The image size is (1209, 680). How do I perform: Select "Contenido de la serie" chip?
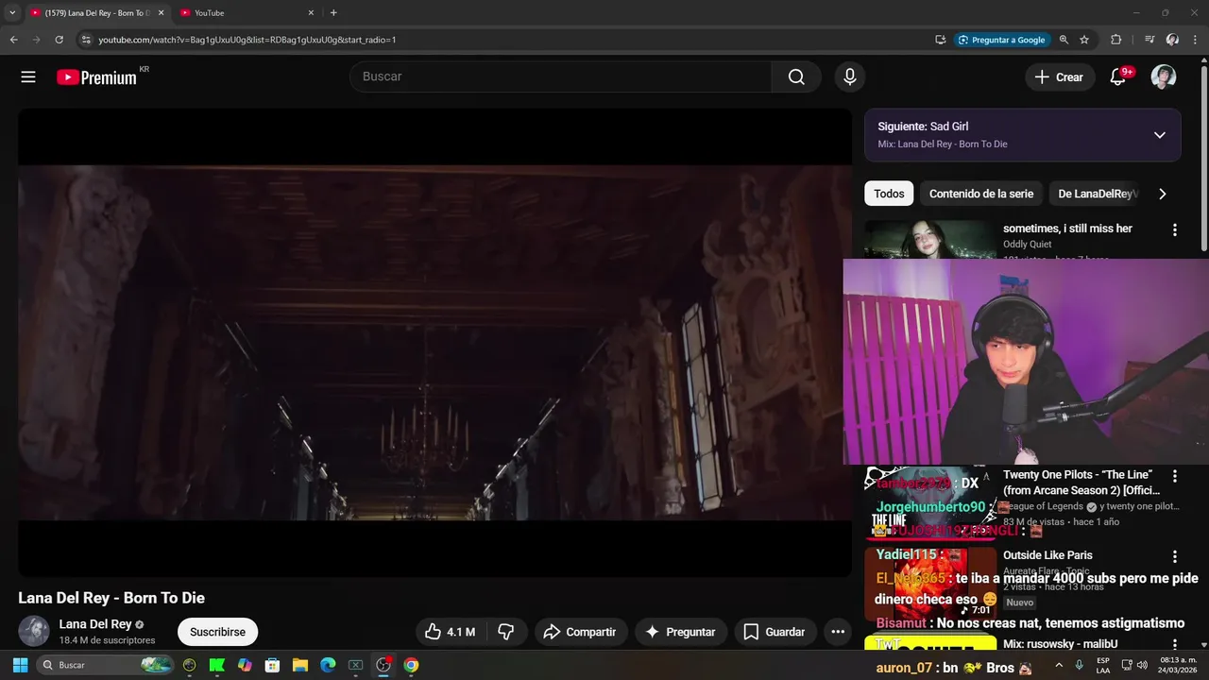(x=981, y=194)
